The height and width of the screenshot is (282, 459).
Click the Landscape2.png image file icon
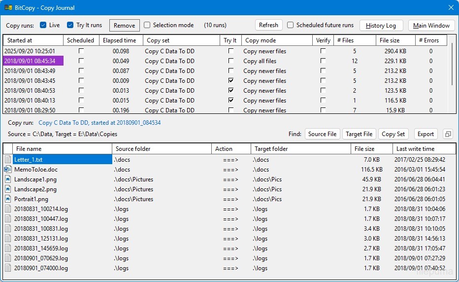[x=8, y=189]
